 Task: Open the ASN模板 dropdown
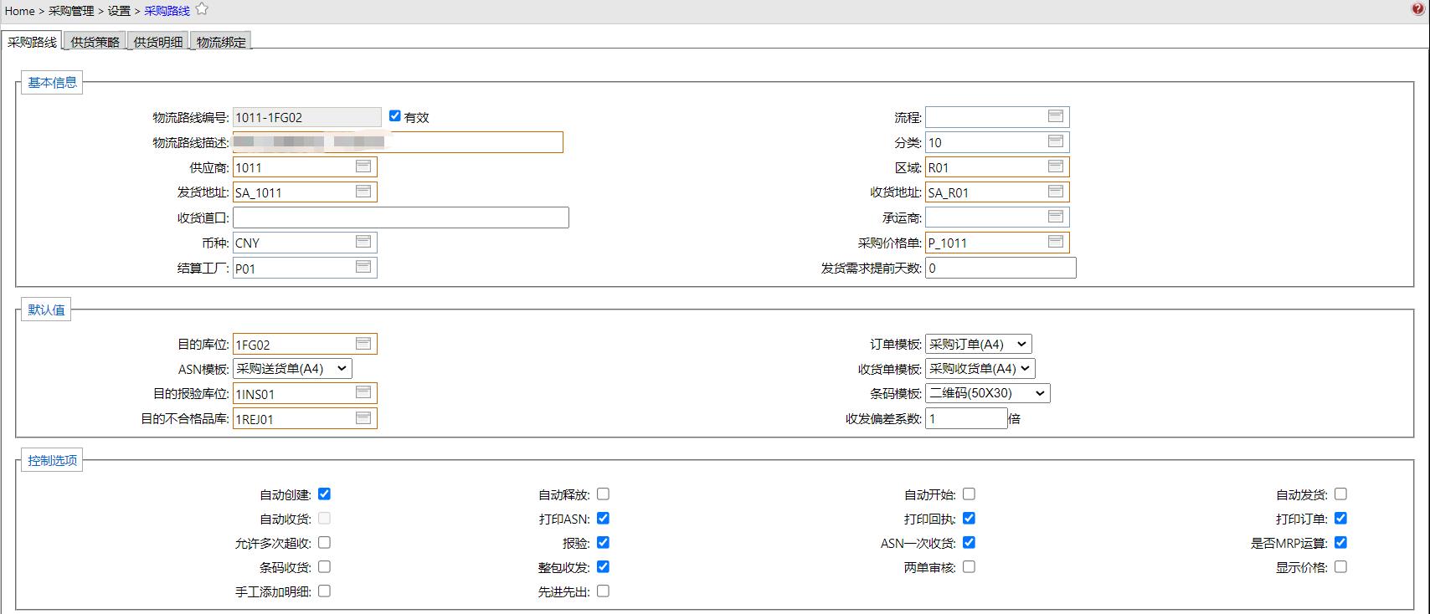click(292, 368)
